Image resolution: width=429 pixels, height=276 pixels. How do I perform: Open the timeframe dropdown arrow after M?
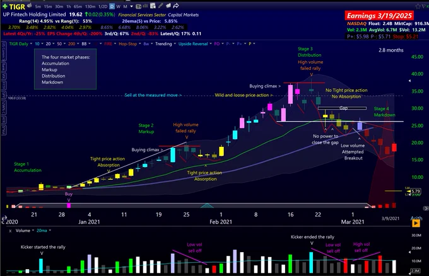tap(132, 6)
